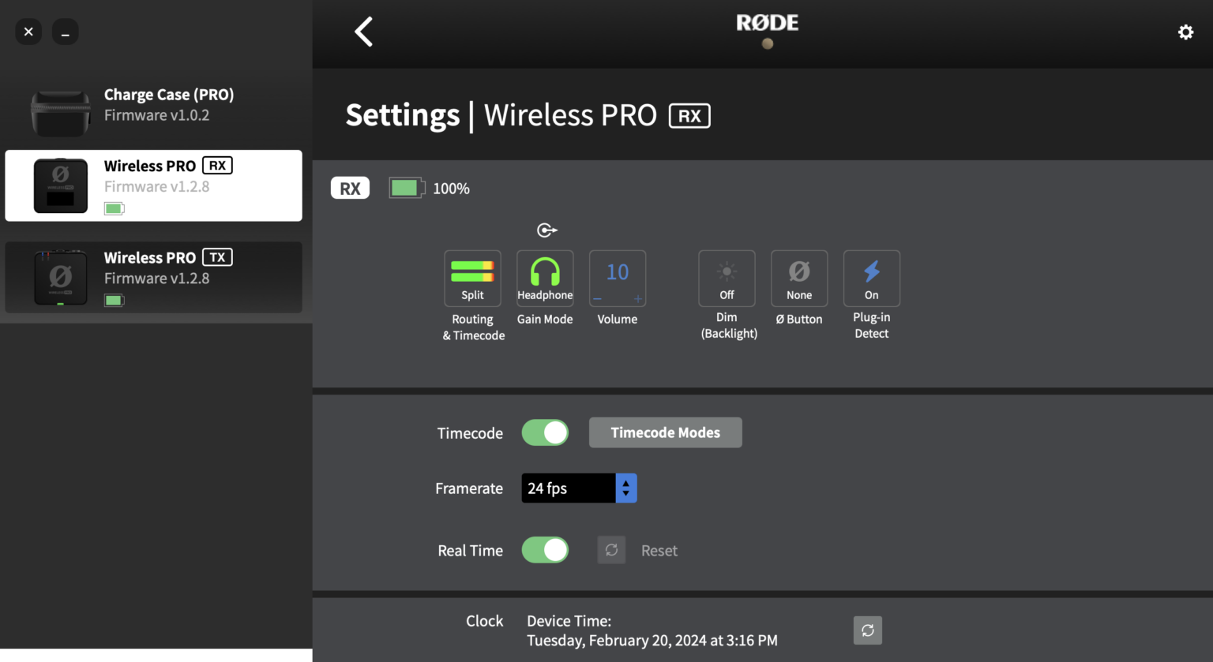1213x662 pixels.
Task: Open the settings gear menu
Action: tap(1185, 32)
